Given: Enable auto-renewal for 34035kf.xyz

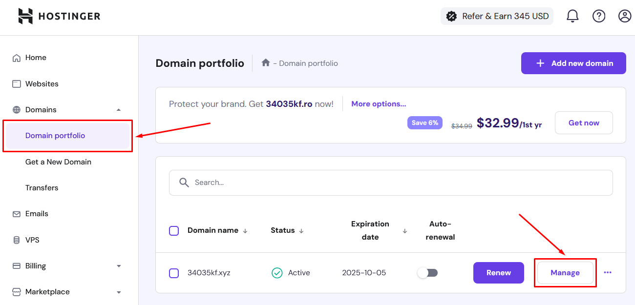Looking at the screenshot, I should (x=427, y=273).
